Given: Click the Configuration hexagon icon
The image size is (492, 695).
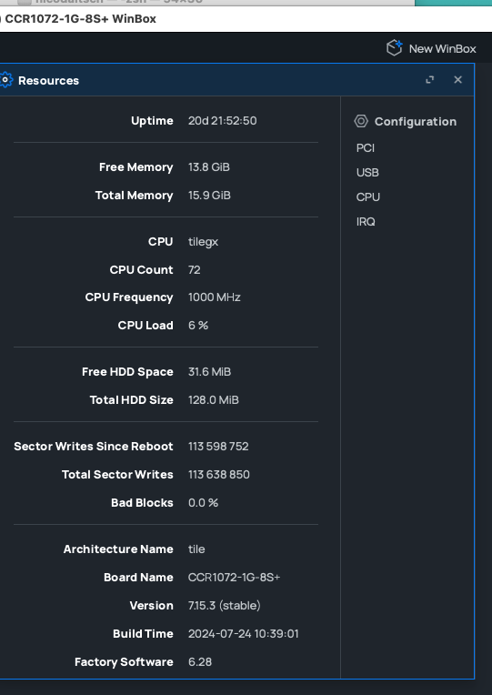Looking at the screenshot, I should coord(361,121).
